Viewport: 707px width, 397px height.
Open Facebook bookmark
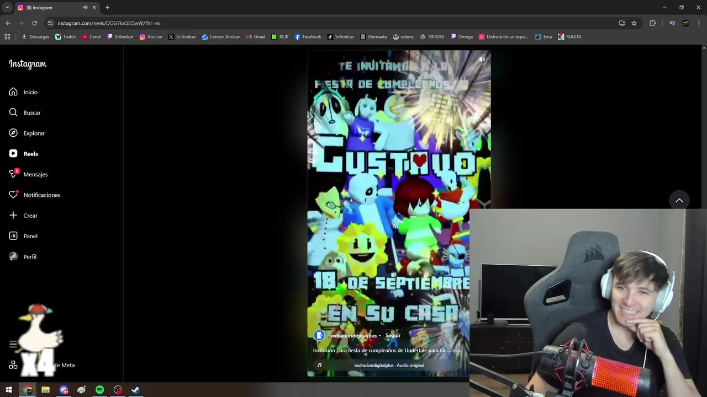click(x=308, y=36)
